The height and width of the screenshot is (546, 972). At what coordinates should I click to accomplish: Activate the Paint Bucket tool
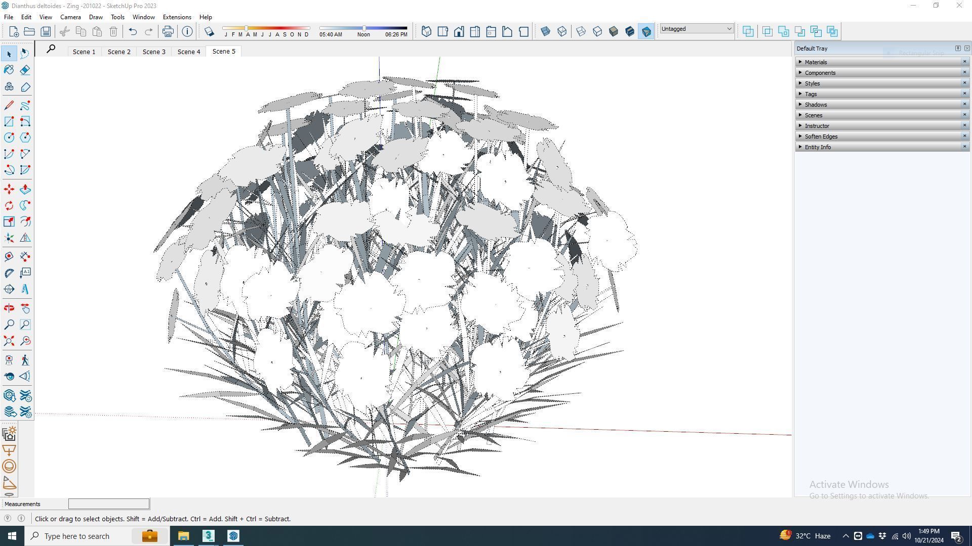click(x=9, y=70)
